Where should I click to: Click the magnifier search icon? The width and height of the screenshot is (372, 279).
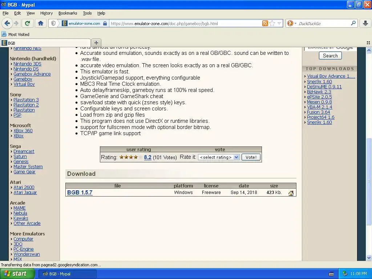point(353,23)
